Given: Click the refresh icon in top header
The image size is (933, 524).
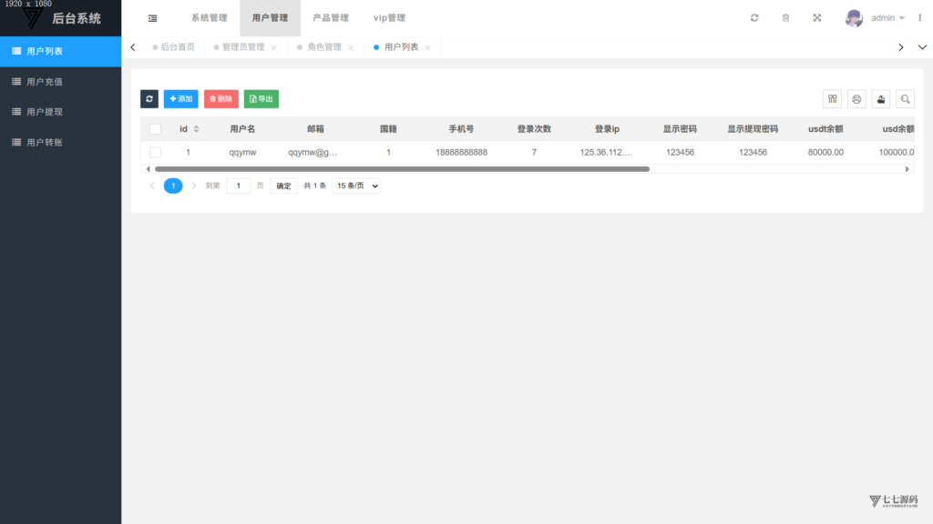Looking at the screenshot, I should (x=754, y=18).
